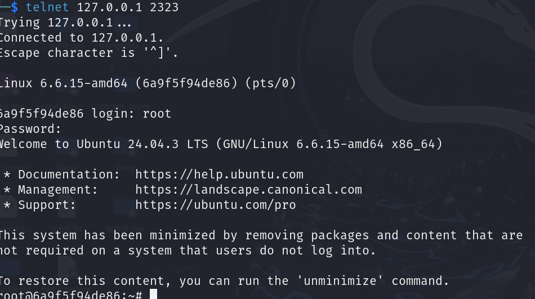Click the 'Password:' prompt line

click(29, 129)
